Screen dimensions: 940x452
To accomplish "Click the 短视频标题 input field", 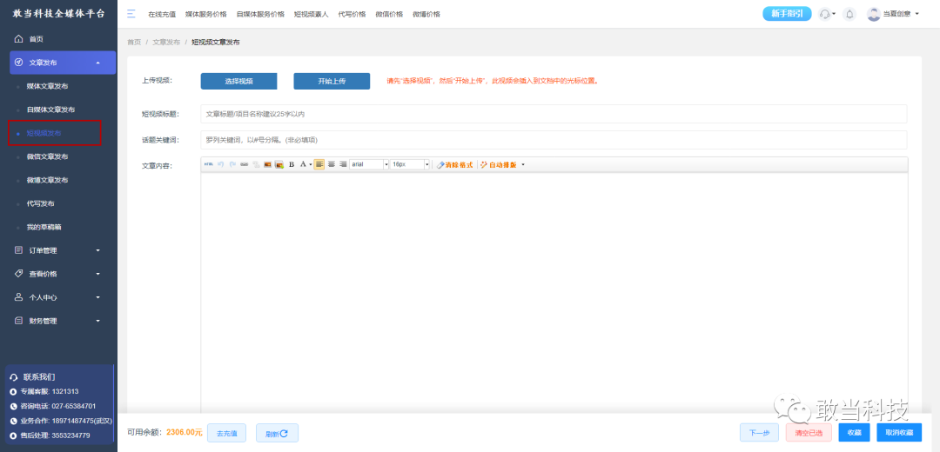I will [x=554, y=114].
